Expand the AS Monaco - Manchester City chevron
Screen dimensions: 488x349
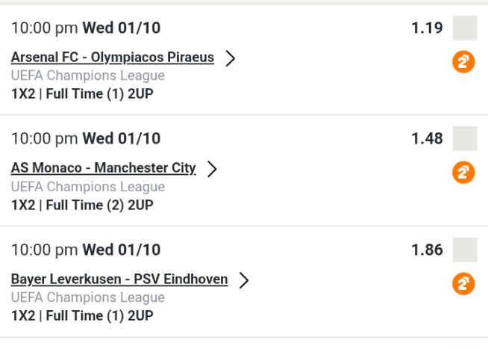click(x=212, y=169)
